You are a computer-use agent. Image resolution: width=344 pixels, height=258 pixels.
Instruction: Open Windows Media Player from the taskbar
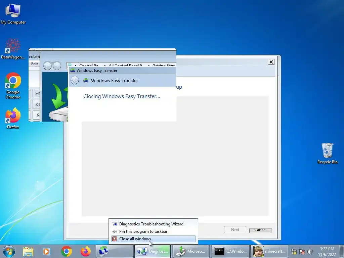click(x=47, y=251)
